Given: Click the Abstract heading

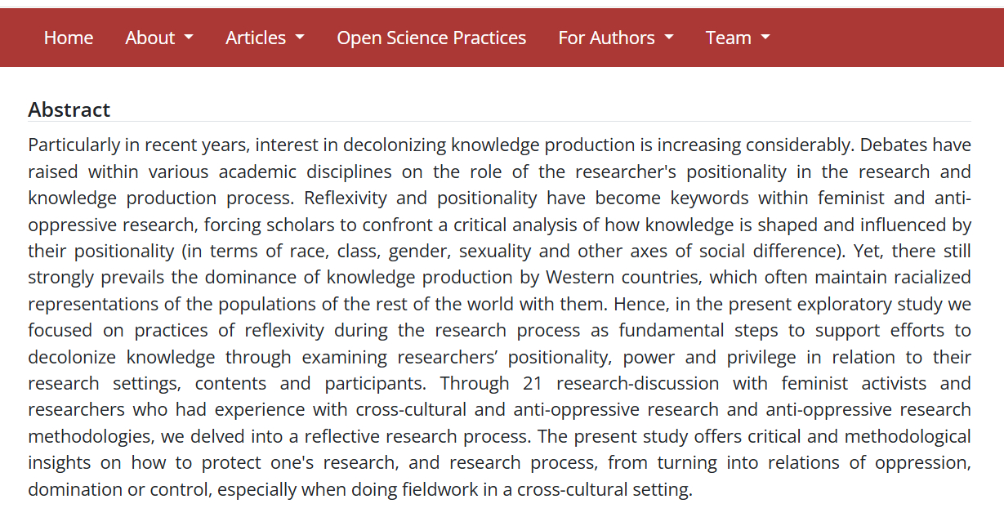Looking at the screenshot, I should (69, 109).
